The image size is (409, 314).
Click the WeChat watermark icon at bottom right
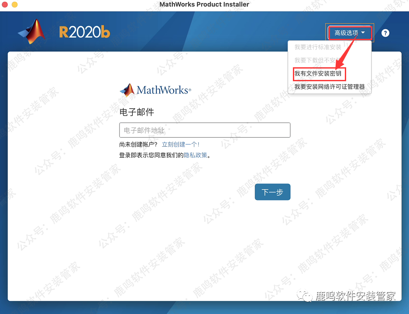click(x=304, y=296)
